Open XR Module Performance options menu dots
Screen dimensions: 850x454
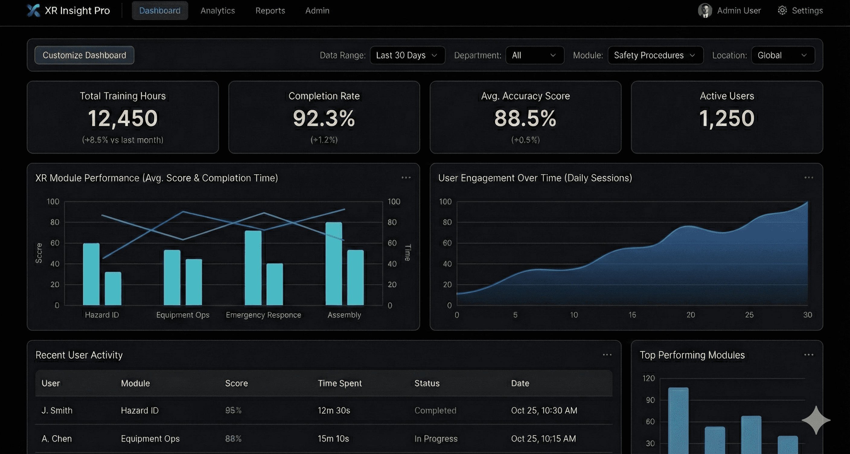(x=406, y=177)
